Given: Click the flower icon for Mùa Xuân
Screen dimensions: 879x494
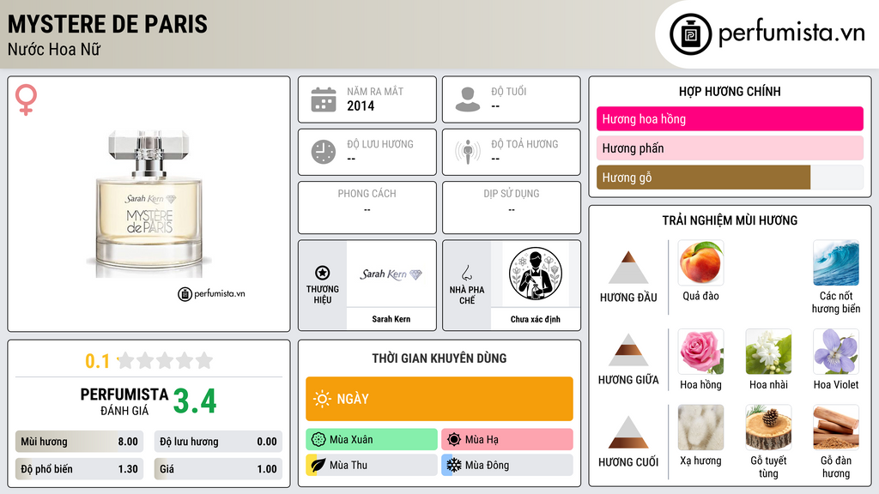Looking at the screenshot, I should (318, 440).
